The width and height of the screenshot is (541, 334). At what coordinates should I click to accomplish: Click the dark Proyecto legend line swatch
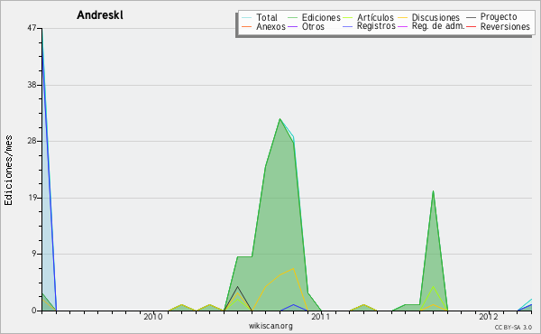[x=471, y=17]
